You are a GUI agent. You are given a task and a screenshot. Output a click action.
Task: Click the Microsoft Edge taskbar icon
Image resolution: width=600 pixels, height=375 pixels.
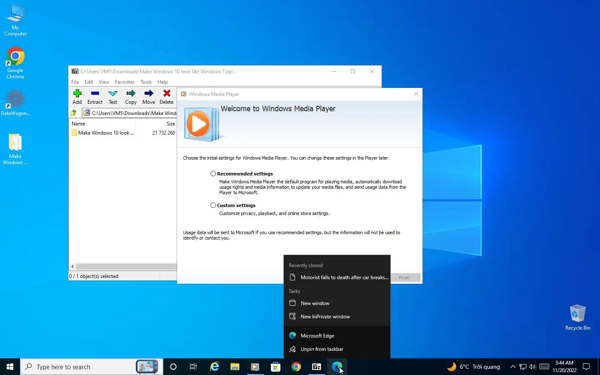pos(337,367)
